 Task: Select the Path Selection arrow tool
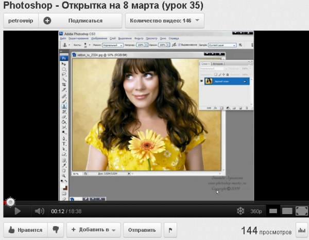[64, 149]
